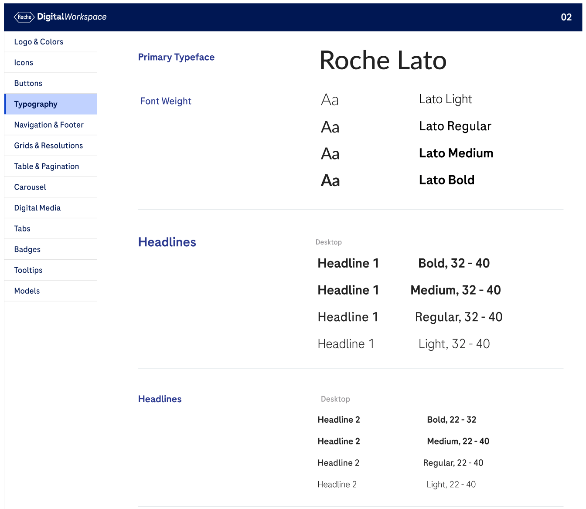Open the Table & Pagination section
The width and height of the screenshot is (586, 509).
(x=47, y=166)
